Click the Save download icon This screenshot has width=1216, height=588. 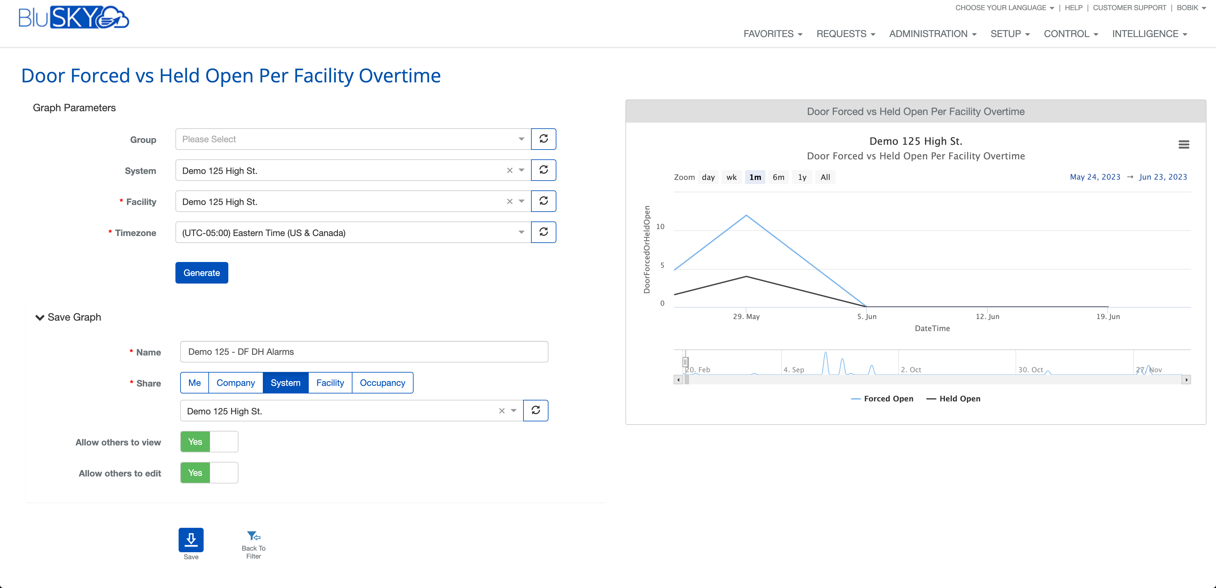(x=191, y=540)
